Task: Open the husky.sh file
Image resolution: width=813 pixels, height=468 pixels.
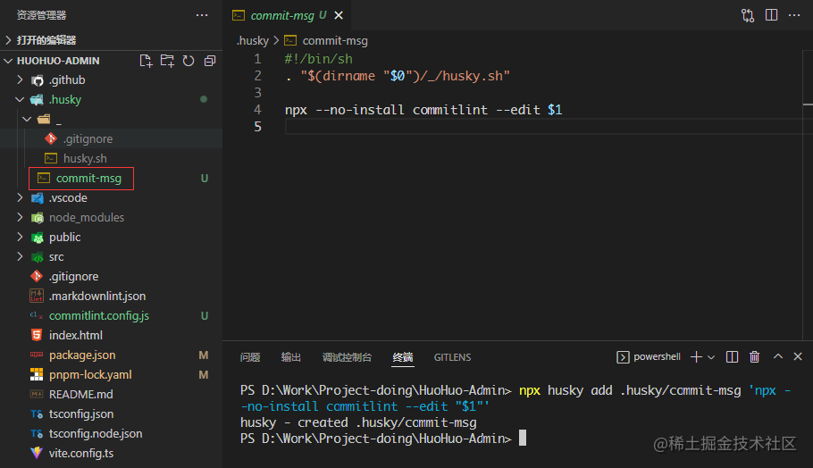Action: tap(111, 159)
